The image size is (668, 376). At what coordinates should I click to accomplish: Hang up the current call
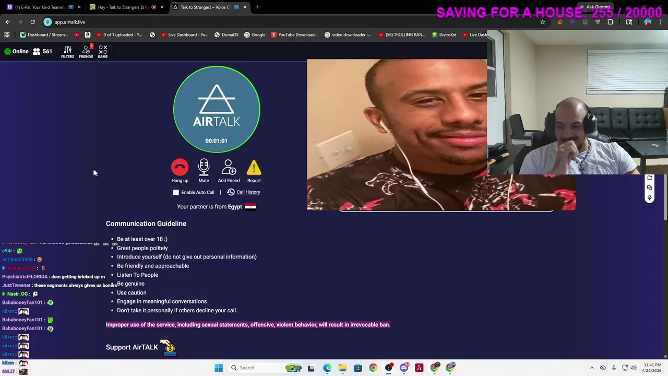click(180, 171)
